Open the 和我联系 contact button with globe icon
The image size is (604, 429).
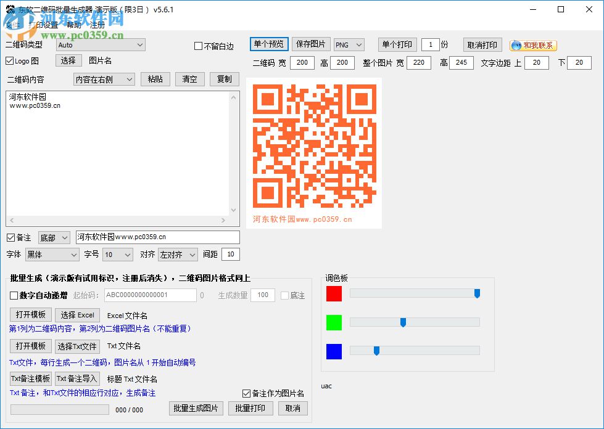tap(534, 44)
